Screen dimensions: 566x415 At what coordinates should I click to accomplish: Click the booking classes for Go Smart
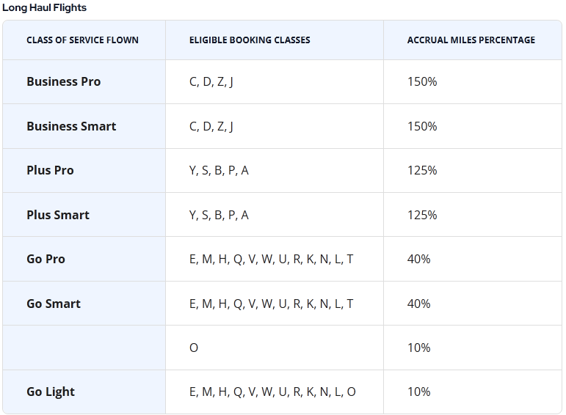point(271,304)
